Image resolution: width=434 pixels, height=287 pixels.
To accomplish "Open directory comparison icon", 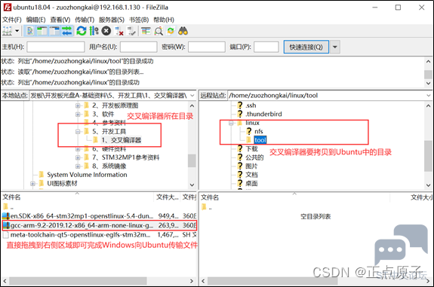I will [159, 31].
